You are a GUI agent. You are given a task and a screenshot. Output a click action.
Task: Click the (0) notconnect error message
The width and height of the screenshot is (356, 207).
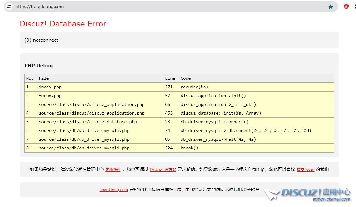41,40
